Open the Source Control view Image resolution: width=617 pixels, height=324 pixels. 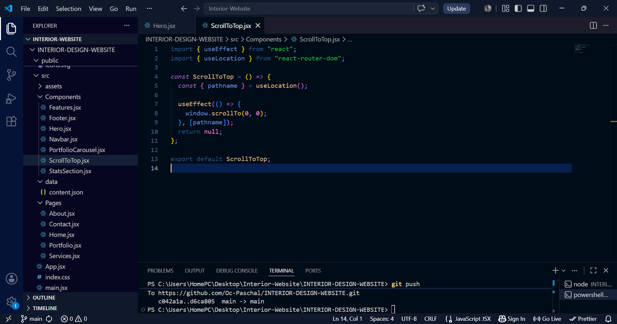[11, 75]
